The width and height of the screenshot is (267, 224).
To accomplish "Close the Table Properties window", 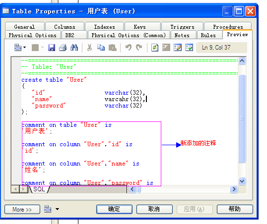I will (x=250, y=11).
